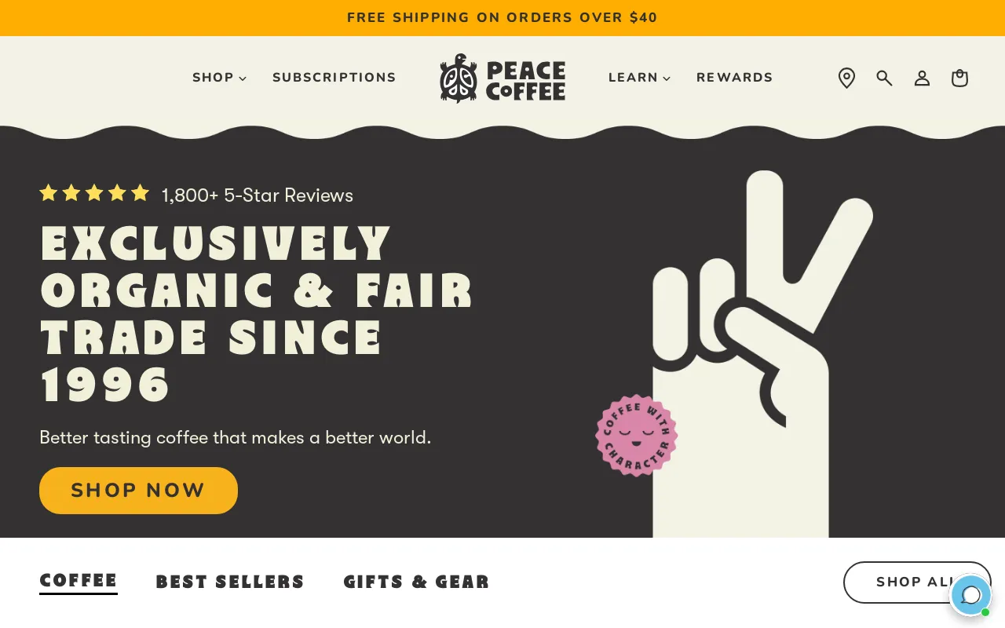Open the 1,800+ 5-Star Reviews link
1005x628 pixels.
tap(258, 195)
